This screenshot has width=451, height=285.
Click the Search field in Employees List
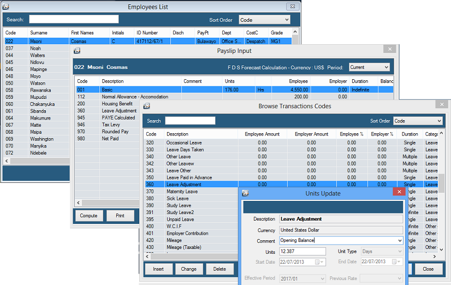point(74,19)
